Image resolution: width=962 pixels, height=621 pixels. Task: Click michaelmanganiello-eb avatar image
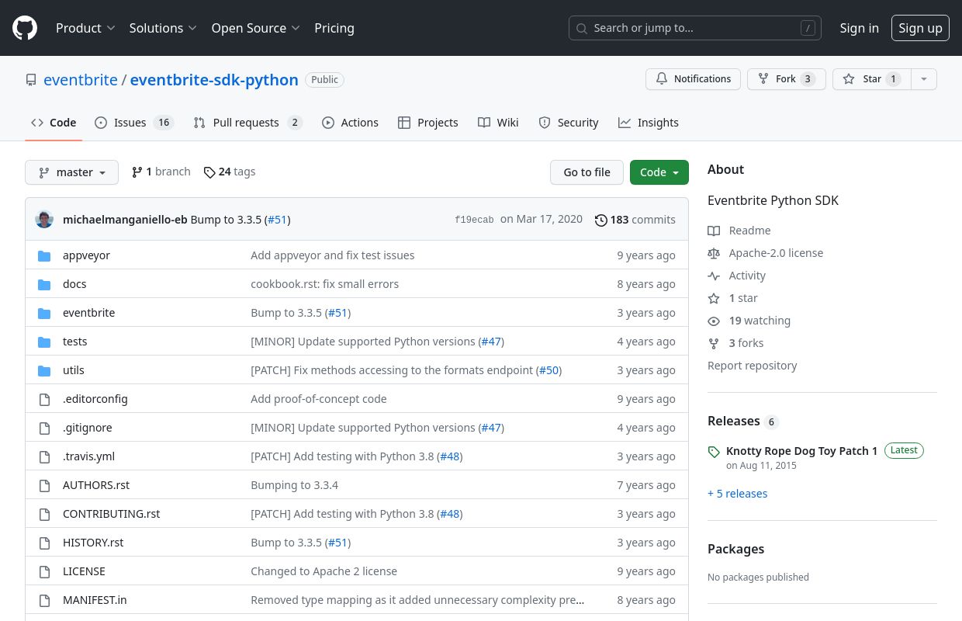[44, 220]
